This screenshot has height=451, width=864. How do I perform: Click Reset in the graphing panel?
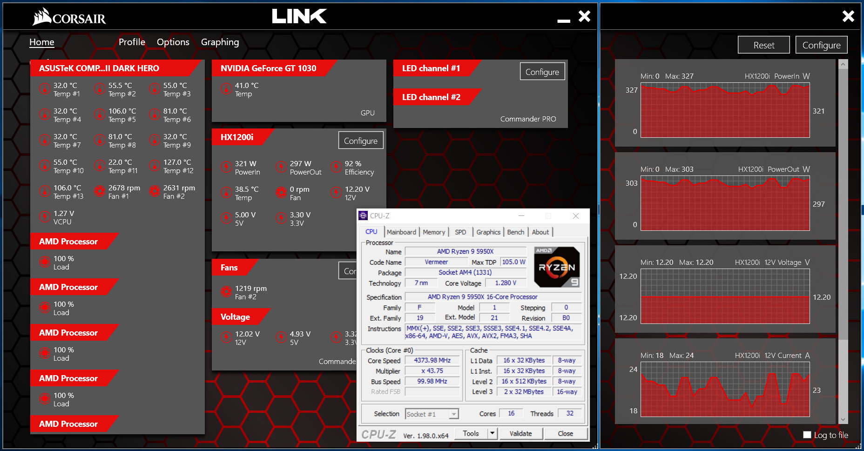764,45
